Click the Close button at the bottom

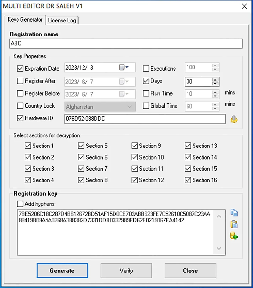coord(190,271)
